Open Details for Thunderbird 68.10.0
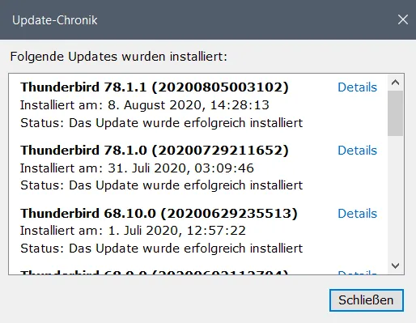The image size is (416, 323). [x=357, y=214]
